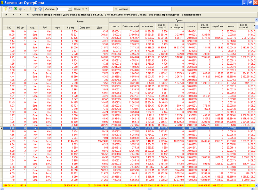The height and width of the screenshot is (190, 258).
Task: Click the calendar period icon
Action: (11, 9)
